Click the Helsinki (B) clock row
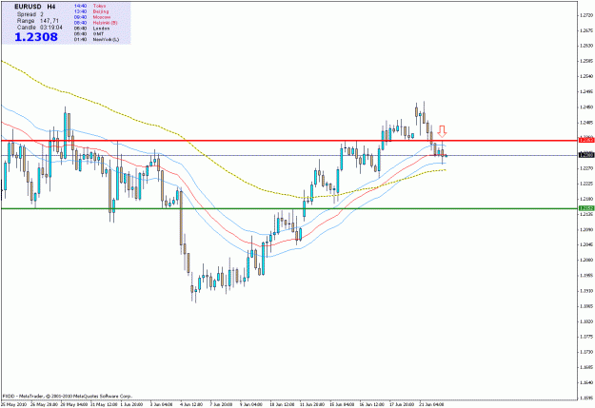 coord(95,23)
